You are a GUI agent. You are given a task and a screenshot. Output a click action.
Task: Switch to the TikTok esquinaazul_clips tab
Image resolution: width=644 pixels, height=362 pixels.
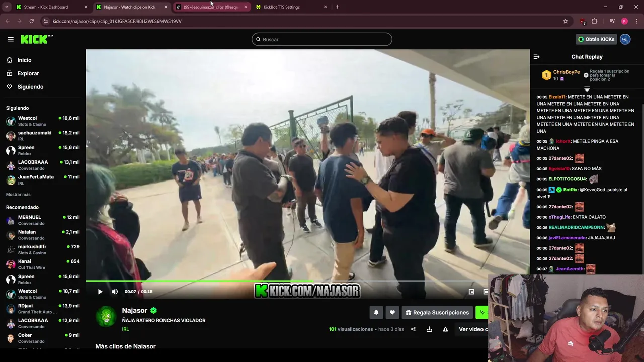tap(210, 7)
